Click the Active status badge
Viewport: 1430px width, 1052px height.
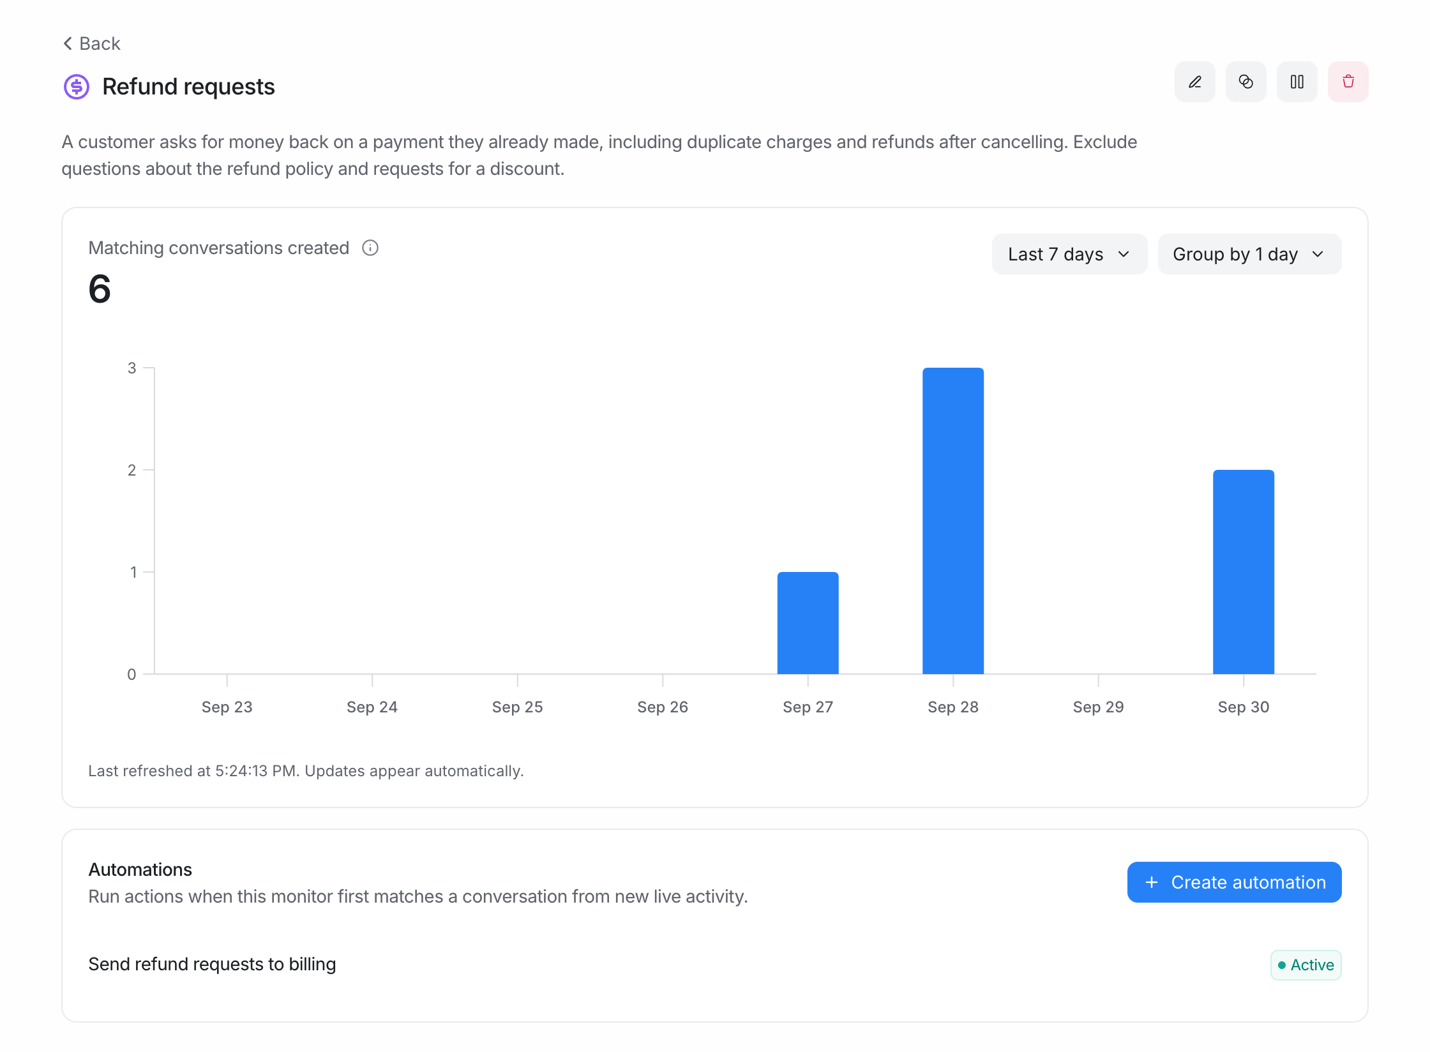[x=1306, y=965]
